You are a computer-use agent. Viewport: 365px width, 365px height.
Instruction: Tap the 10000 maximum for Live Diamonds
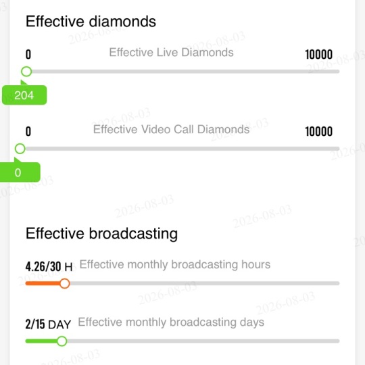[318, 55]
